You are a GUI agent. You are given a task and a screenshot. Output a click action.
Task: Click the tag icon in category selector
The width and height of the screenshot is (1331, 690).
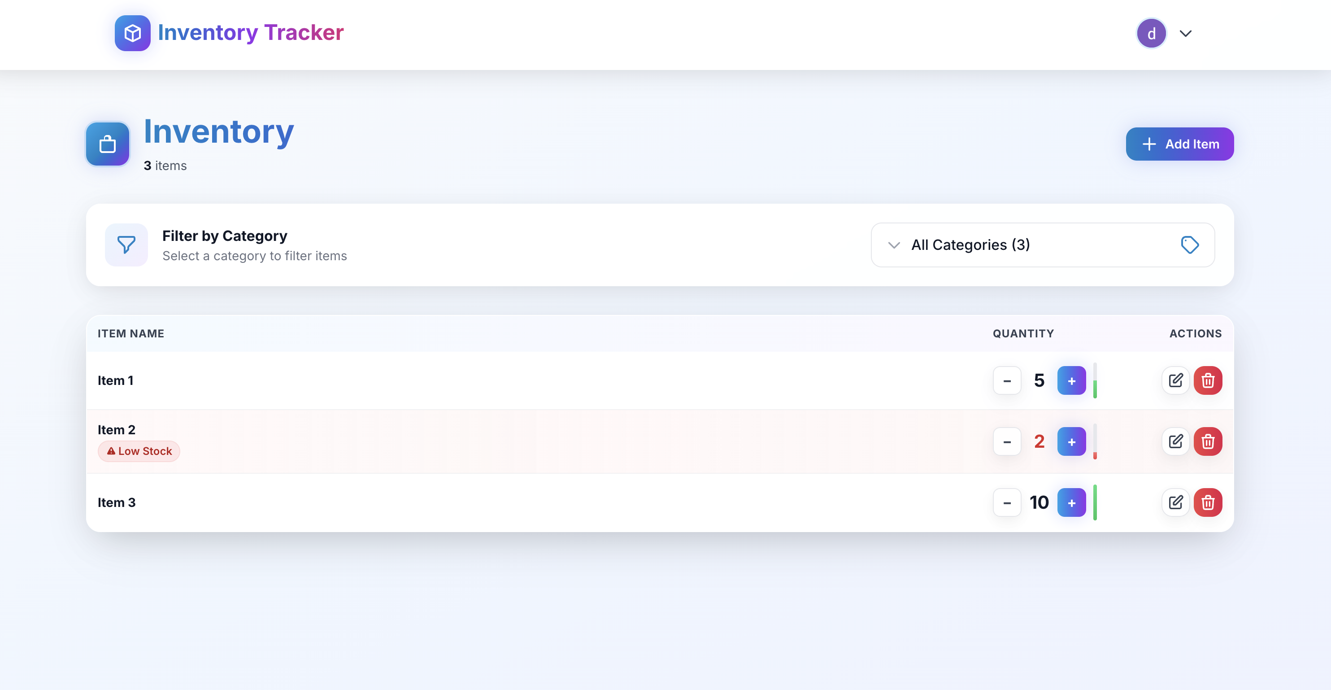[1189, 245]
